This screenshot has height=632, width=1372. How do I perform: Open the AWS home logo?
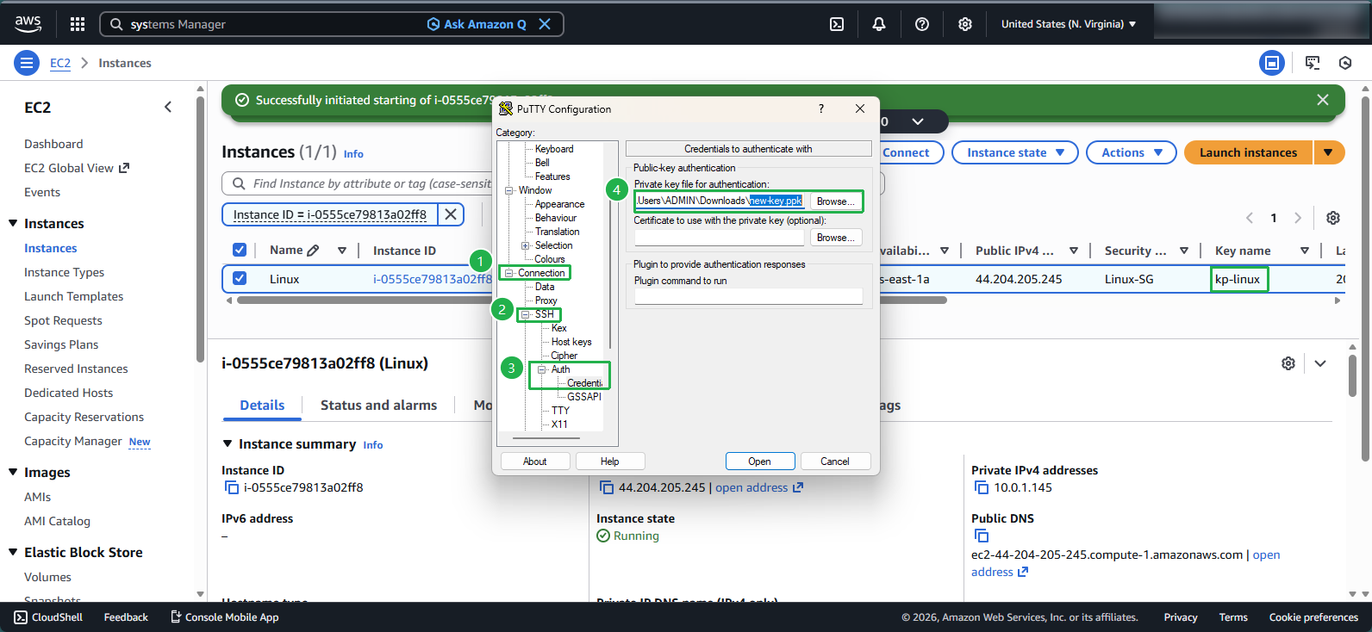click(x=28, y=24)
